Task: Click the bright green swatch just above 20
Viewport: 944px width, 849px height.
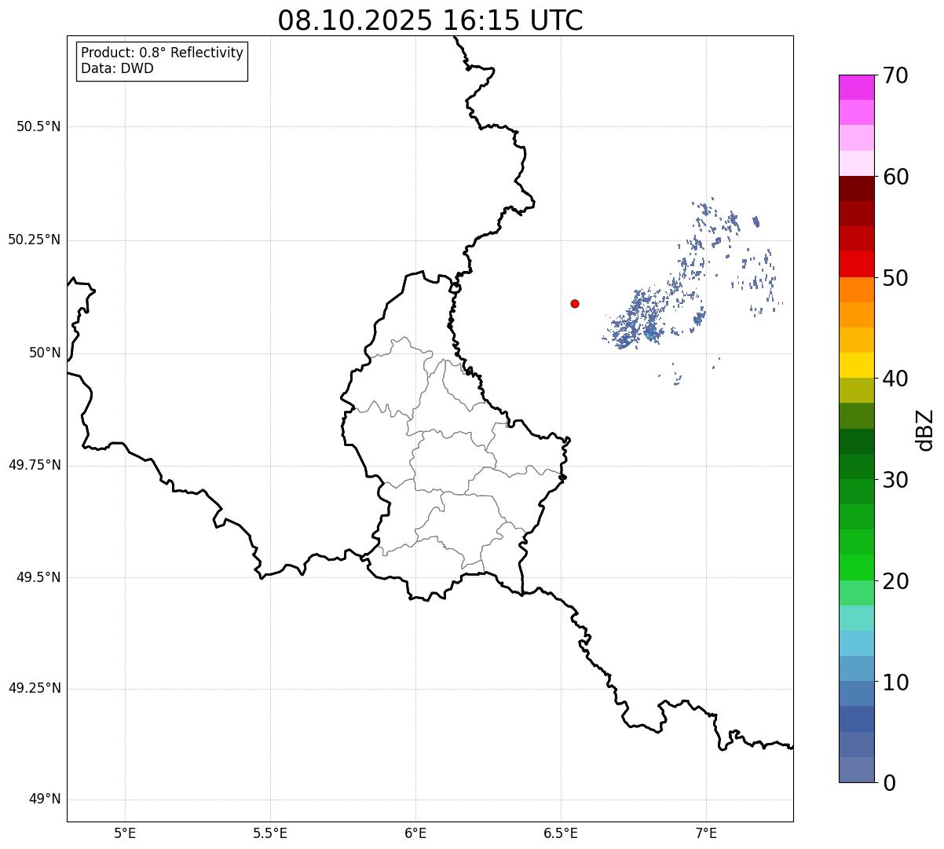Action: tap(856, 568)
